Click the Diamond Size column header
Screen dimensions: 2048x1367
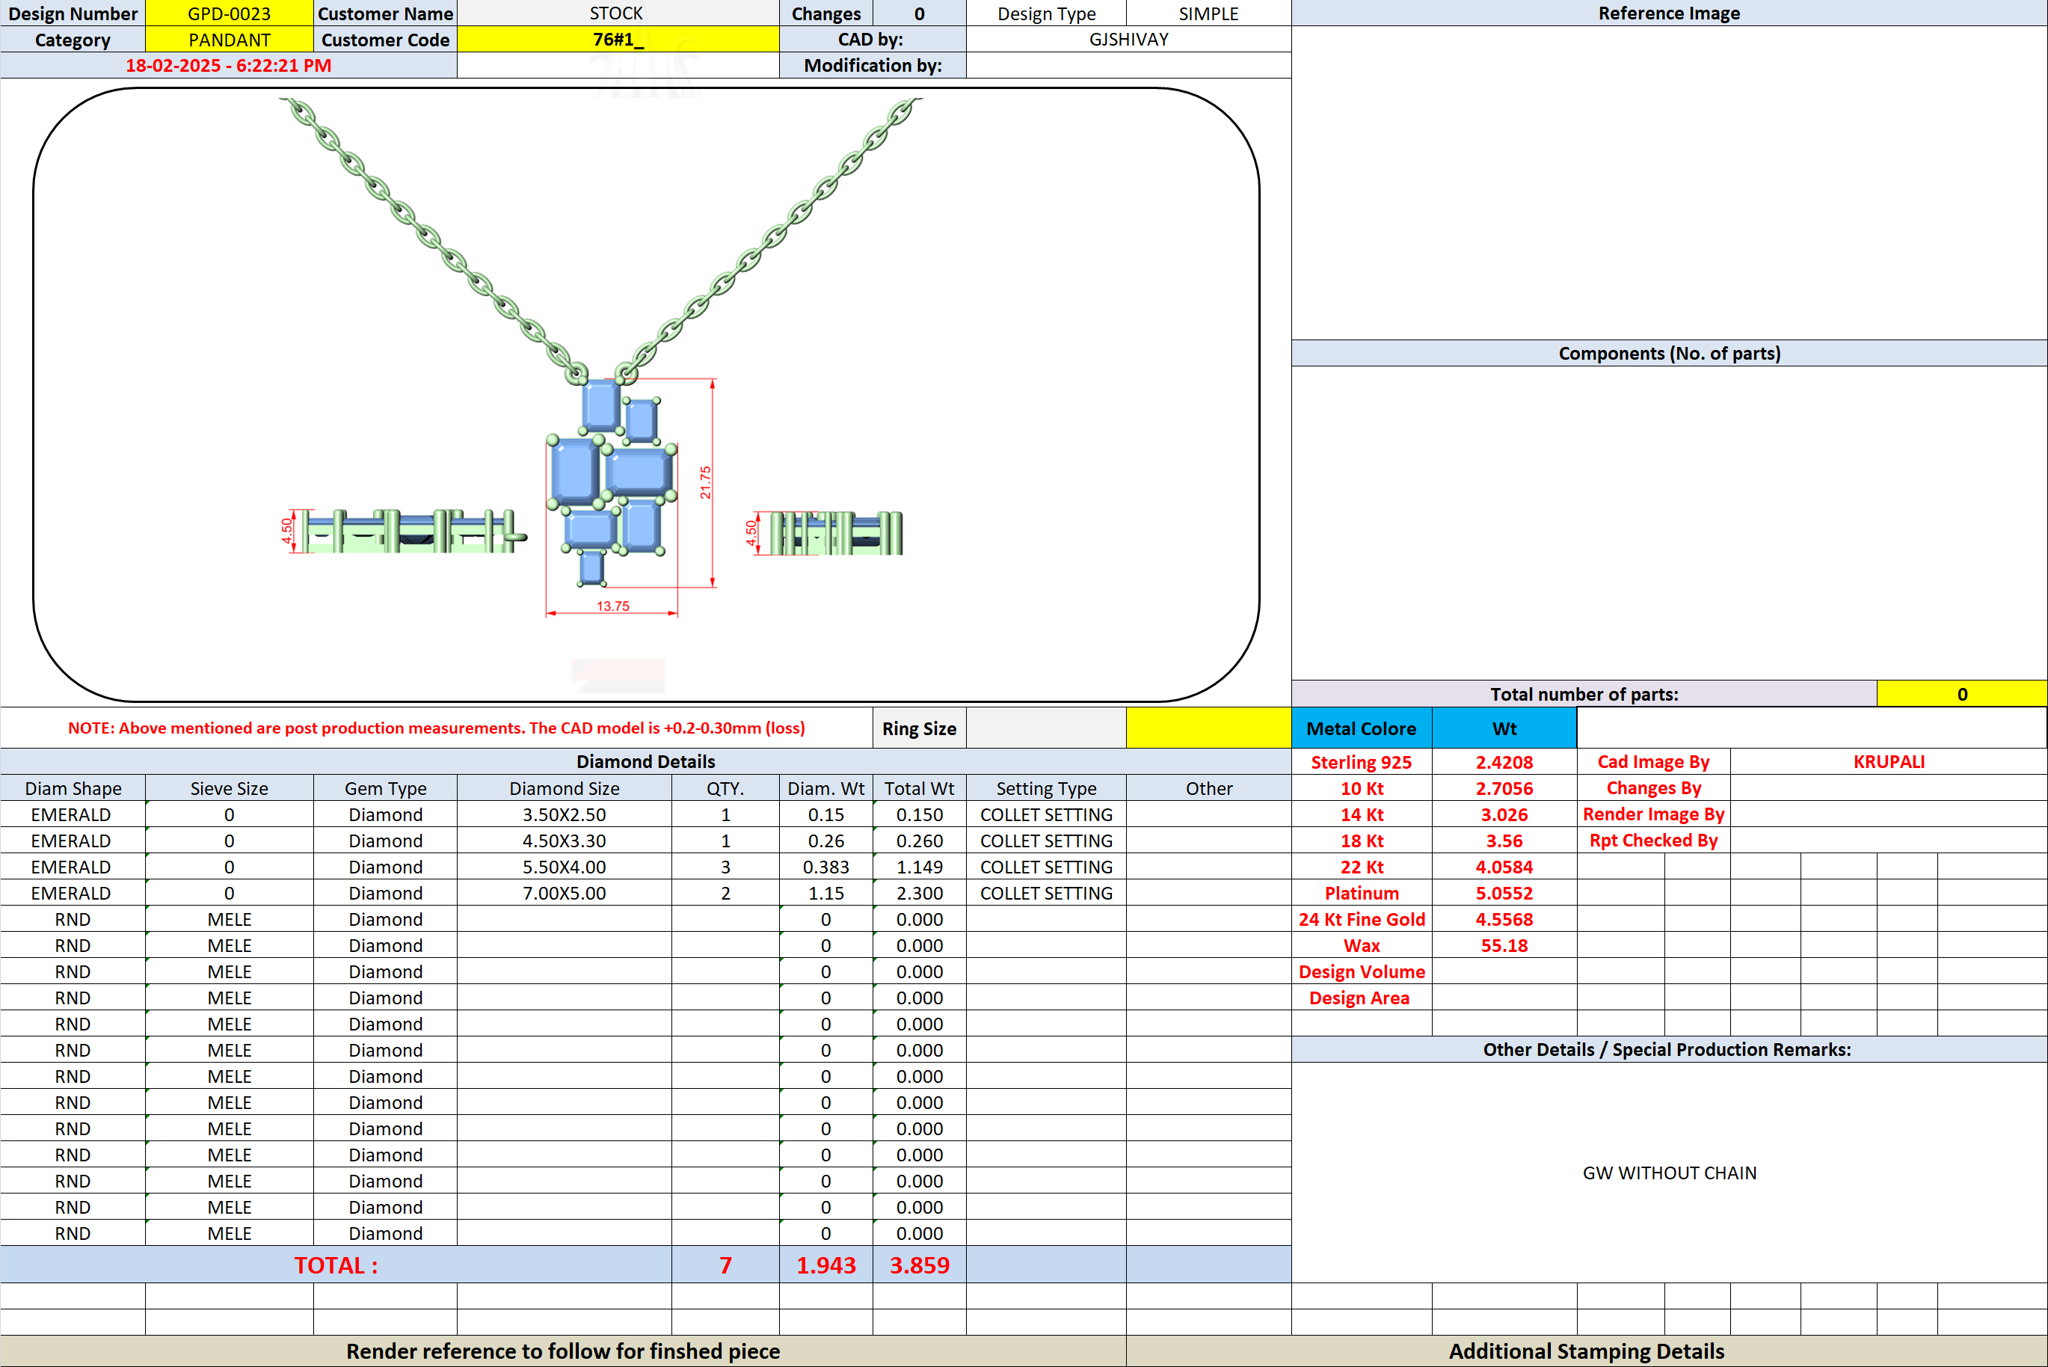pyautogui.click(x=564, y=788)
